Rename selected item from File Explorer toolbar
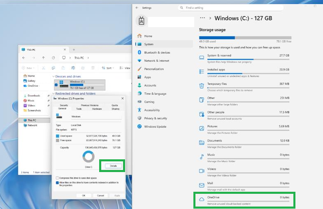The width and height of the screenshot is (323, 209). 73,68
